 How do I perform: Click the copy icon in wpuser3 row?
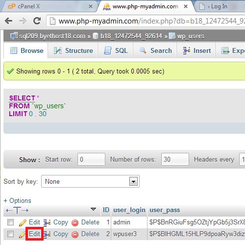pos(47,234)
